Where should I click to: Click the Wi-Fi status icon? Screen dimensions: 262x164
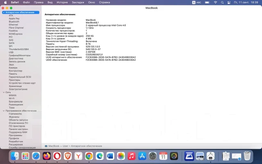click(x=216, y=2)
